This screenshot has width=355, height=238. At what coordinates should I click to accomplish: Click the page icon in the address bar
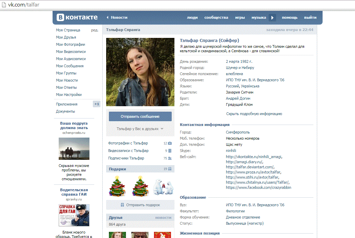[x=4, y=4]
